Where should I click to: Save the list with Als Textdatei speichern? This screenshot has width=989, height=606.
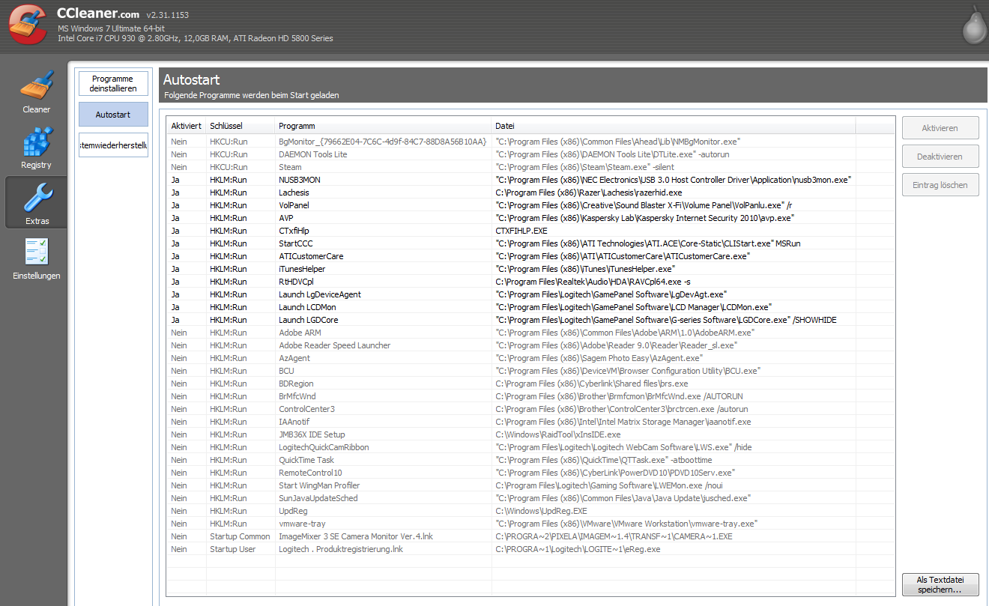pyautogui.click(x=940, y=584)
